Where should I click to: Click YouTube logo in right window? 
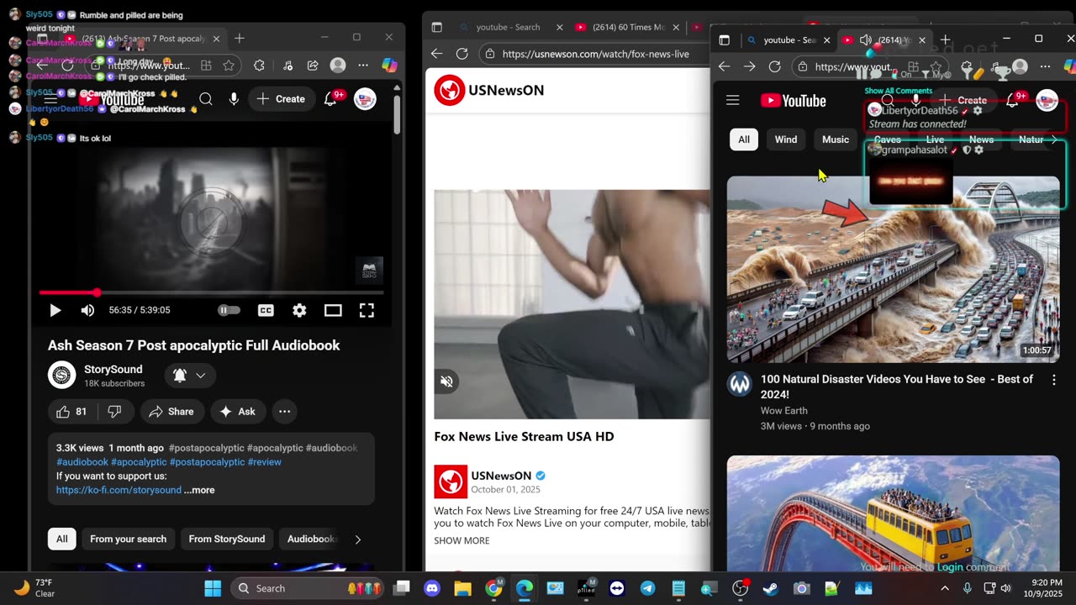coord(794,101)
